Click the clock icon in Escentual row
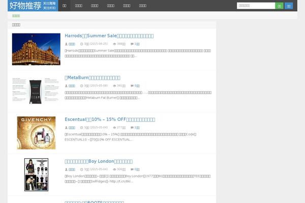This screenshot has height=203, width=305. tap(82, 127)
